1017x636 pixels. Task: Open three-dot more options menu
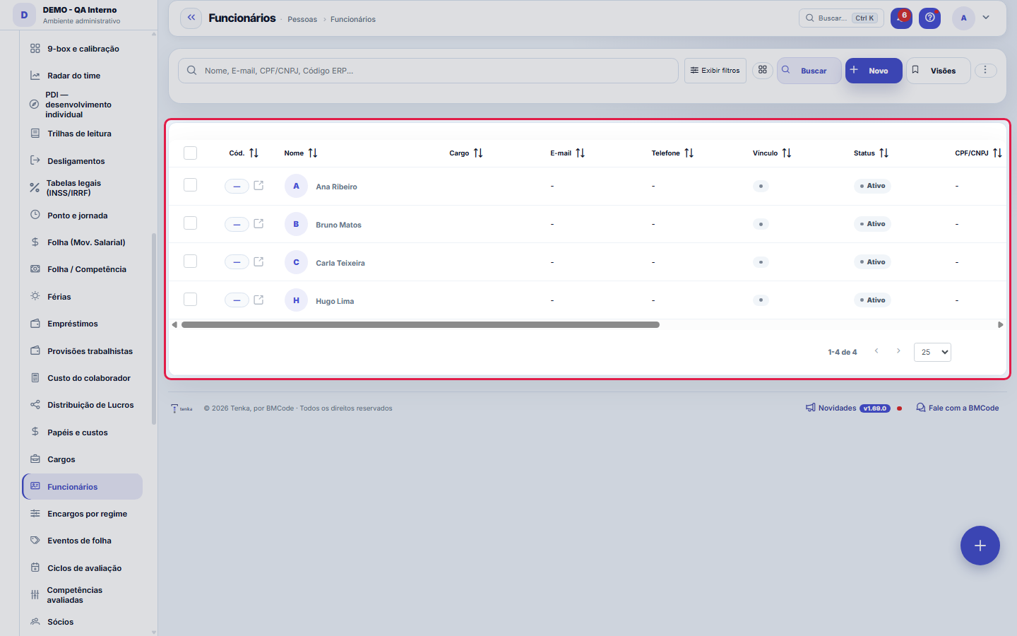(x=985, y=70)
